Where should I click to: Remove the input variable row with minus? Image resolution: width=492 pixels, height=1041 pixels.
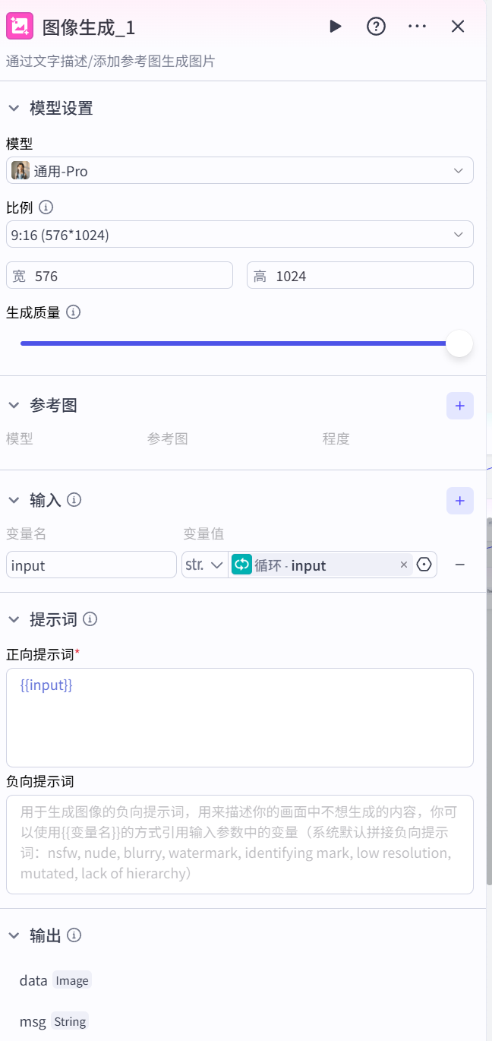pos(459,565)
